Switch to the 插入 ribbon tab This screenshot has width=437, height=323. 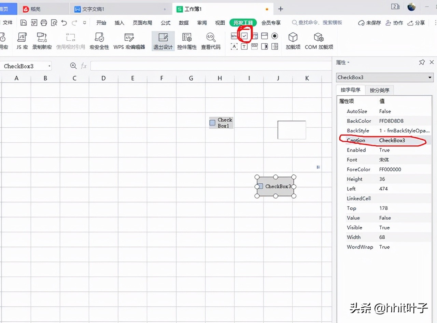coord(119,23)
